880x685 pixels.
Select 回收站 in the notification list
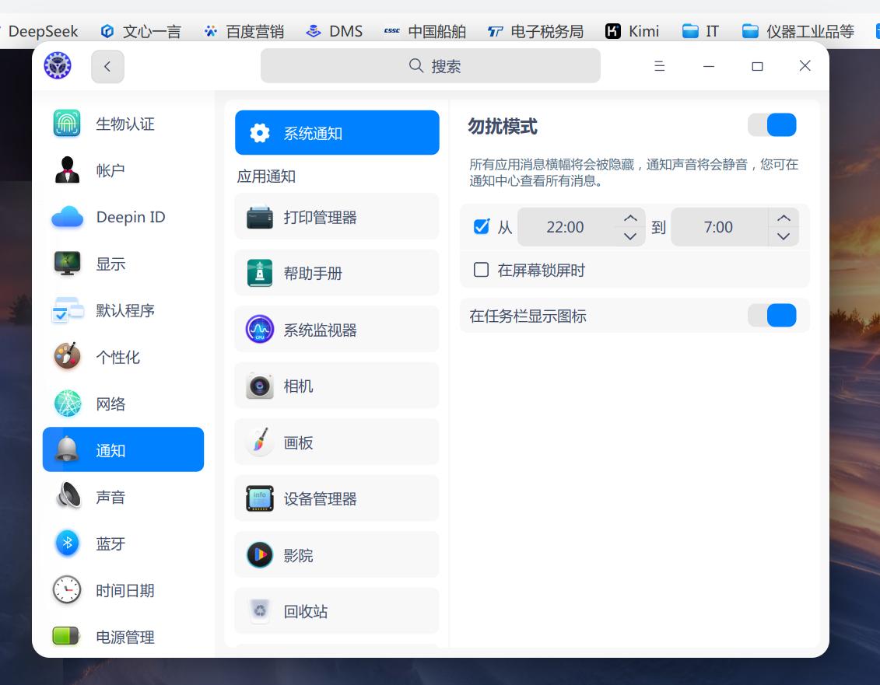pos(337,611)
